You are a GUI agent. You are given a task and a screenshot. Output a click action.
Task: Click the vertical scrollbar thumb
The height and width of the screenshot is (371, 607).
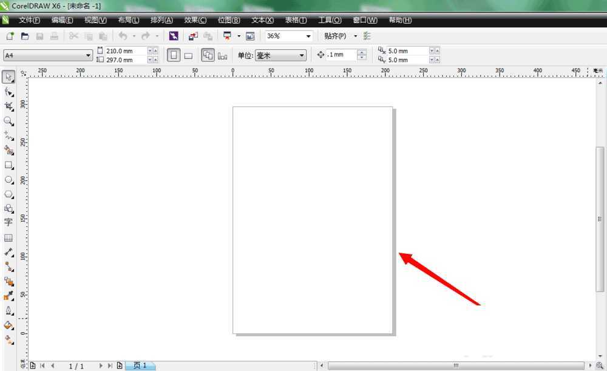pyautogui.click(x=600, y=219)
